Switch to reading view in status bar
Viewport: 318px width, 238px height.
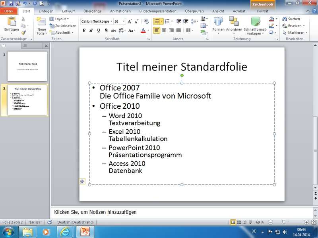(x=244, y=222)
